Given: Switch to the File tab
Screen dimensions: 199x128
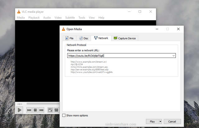Looking at the screenshot, I should (x=69, y=38).
